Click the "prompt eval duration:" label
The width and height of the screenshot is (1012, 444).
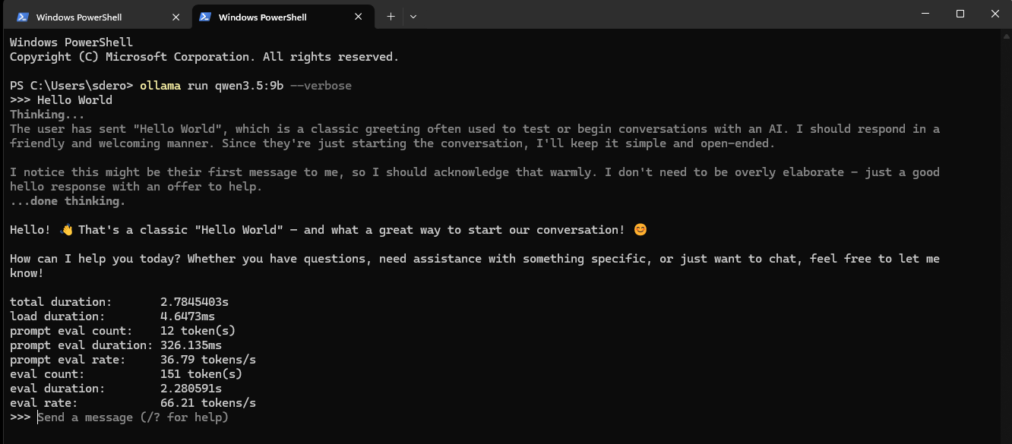(x=81, y=345)
